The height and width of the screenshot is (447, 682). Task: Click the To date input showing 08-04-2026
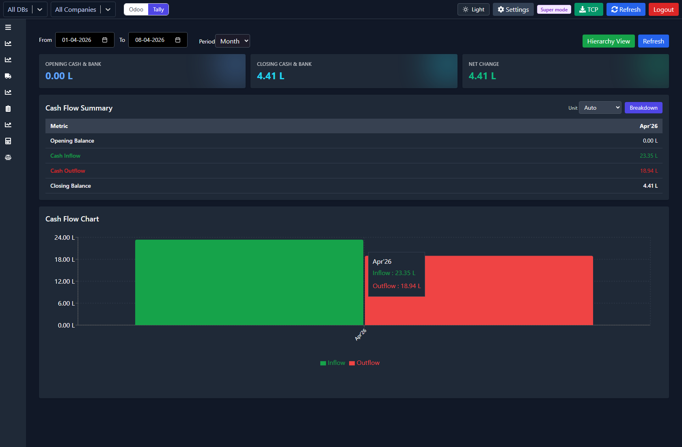tap(158, 40)
